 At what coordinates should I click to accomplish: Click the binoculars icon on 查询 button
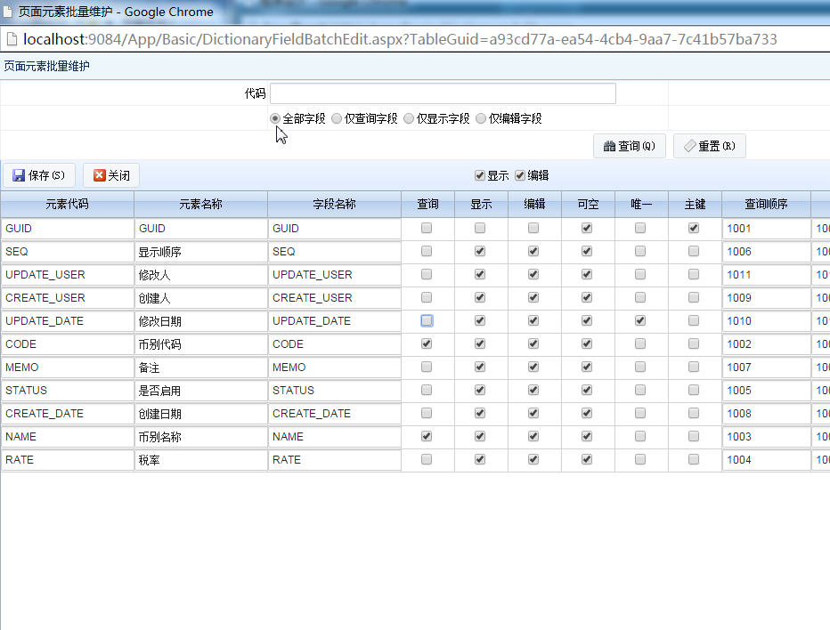click(x=609, y=146)
